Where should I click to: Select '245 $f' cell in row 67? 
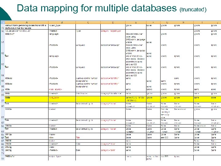[x=27, y=141]
